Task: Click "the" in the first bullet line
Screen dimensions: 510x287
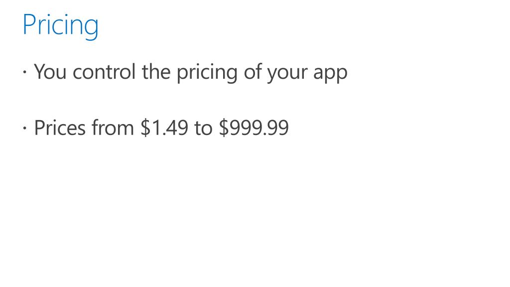Action: click(x=156, y=72)
